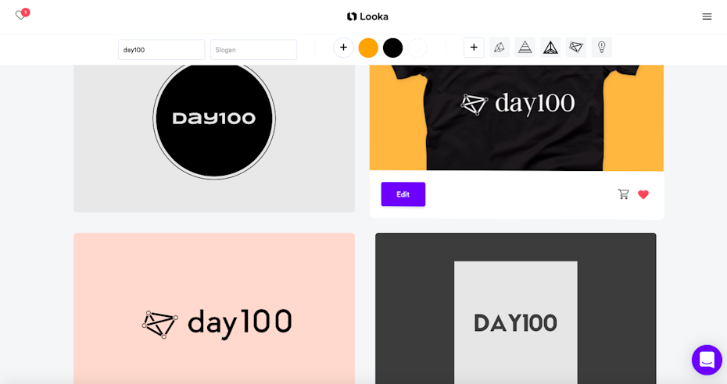Viewport: 727px width, 384px height.
Task: Click the Looka logo
Action: (367, 16)
